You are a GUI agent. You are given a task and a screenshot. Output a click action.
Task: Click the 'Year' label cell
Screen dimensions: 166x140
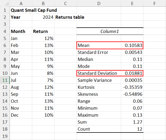pyautogui.click(x=21, y=17)
